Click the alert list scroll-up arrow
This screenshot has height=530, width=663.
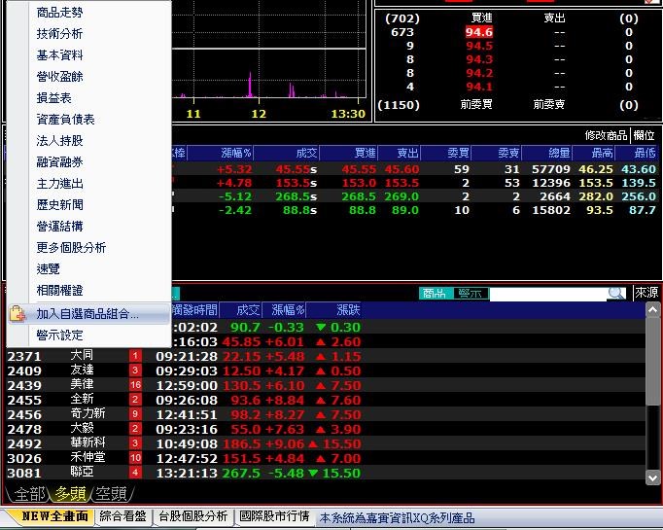point(653,311)
